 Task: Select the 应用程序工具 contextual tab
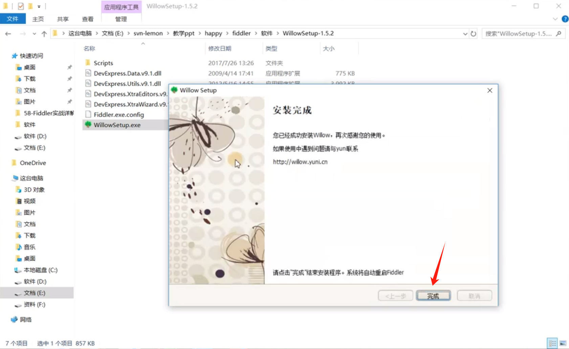[x=121, y=7]
